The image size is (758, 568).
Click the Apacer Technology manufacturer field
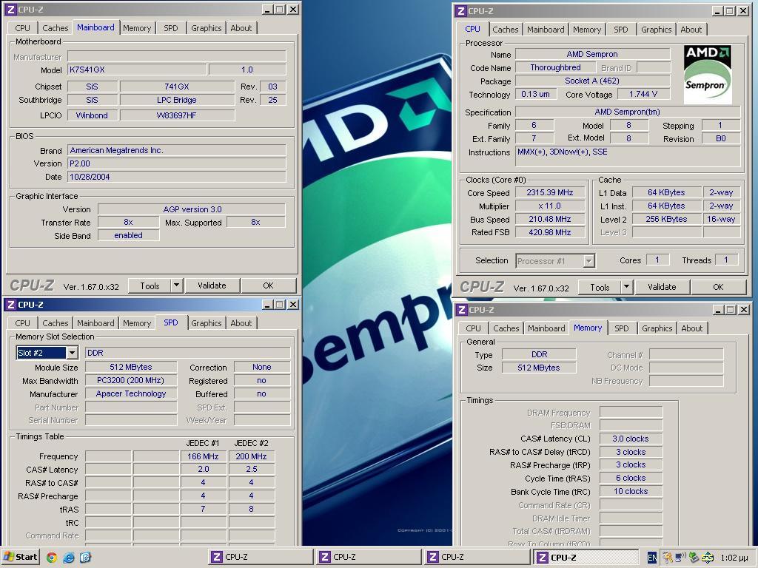pyautogui.click(x=130, y=393)
